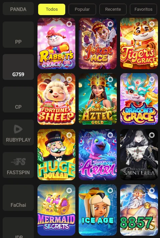160x238 pixels.
Task: Favorite the Rabbit's Grace game with its star
Action: click(x=69, y=24)
